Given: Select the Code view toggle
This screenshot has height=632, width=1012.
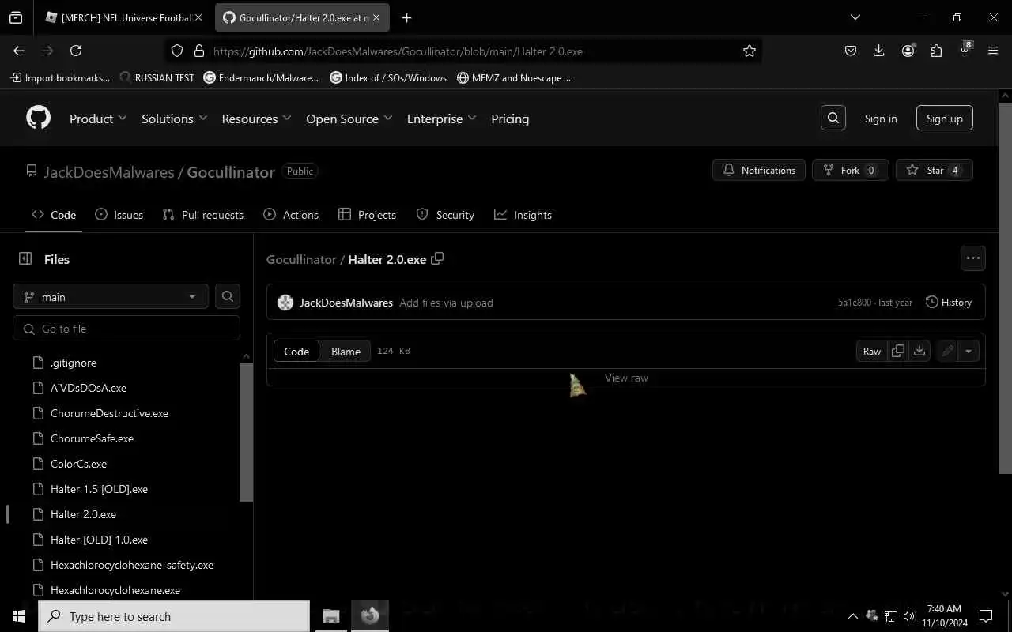Looking at the screenshot, I should [296, 352].
